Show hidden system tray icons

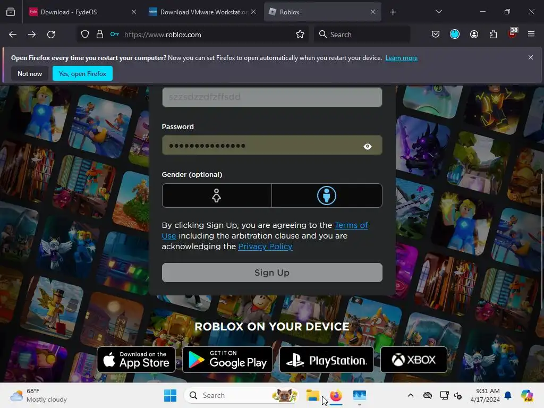coord(411,395)
